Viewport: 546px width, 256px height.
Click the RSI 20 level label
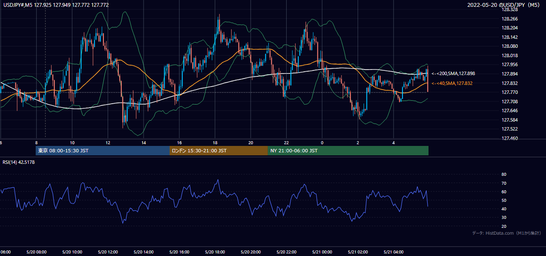504,226
